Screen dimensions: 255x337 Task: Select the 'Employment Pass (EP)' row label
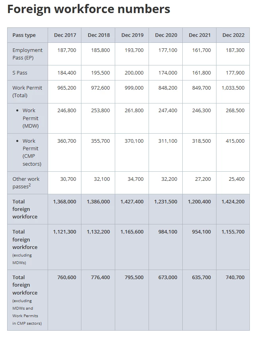tap(27, 54)
